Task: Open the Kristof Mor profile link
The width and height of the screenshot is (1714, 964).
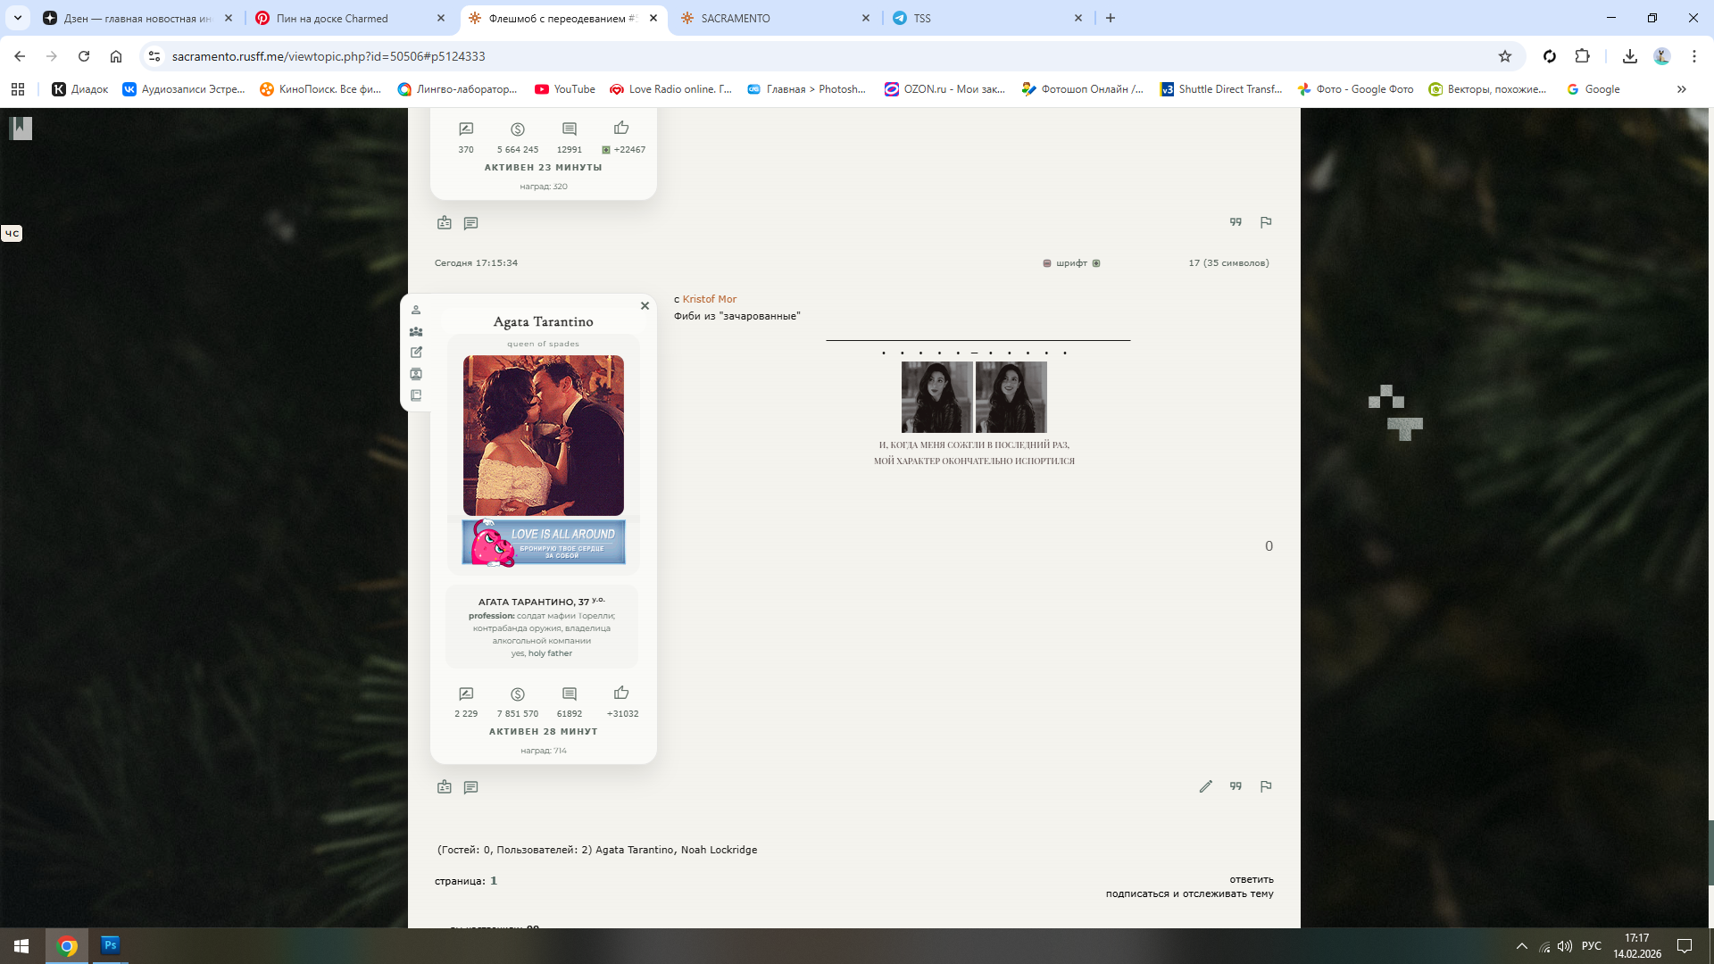Action: (x=709, y=299)
